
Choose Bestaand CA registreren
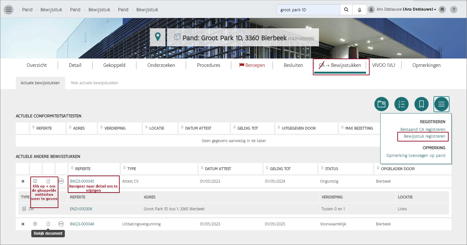[422, 129]
